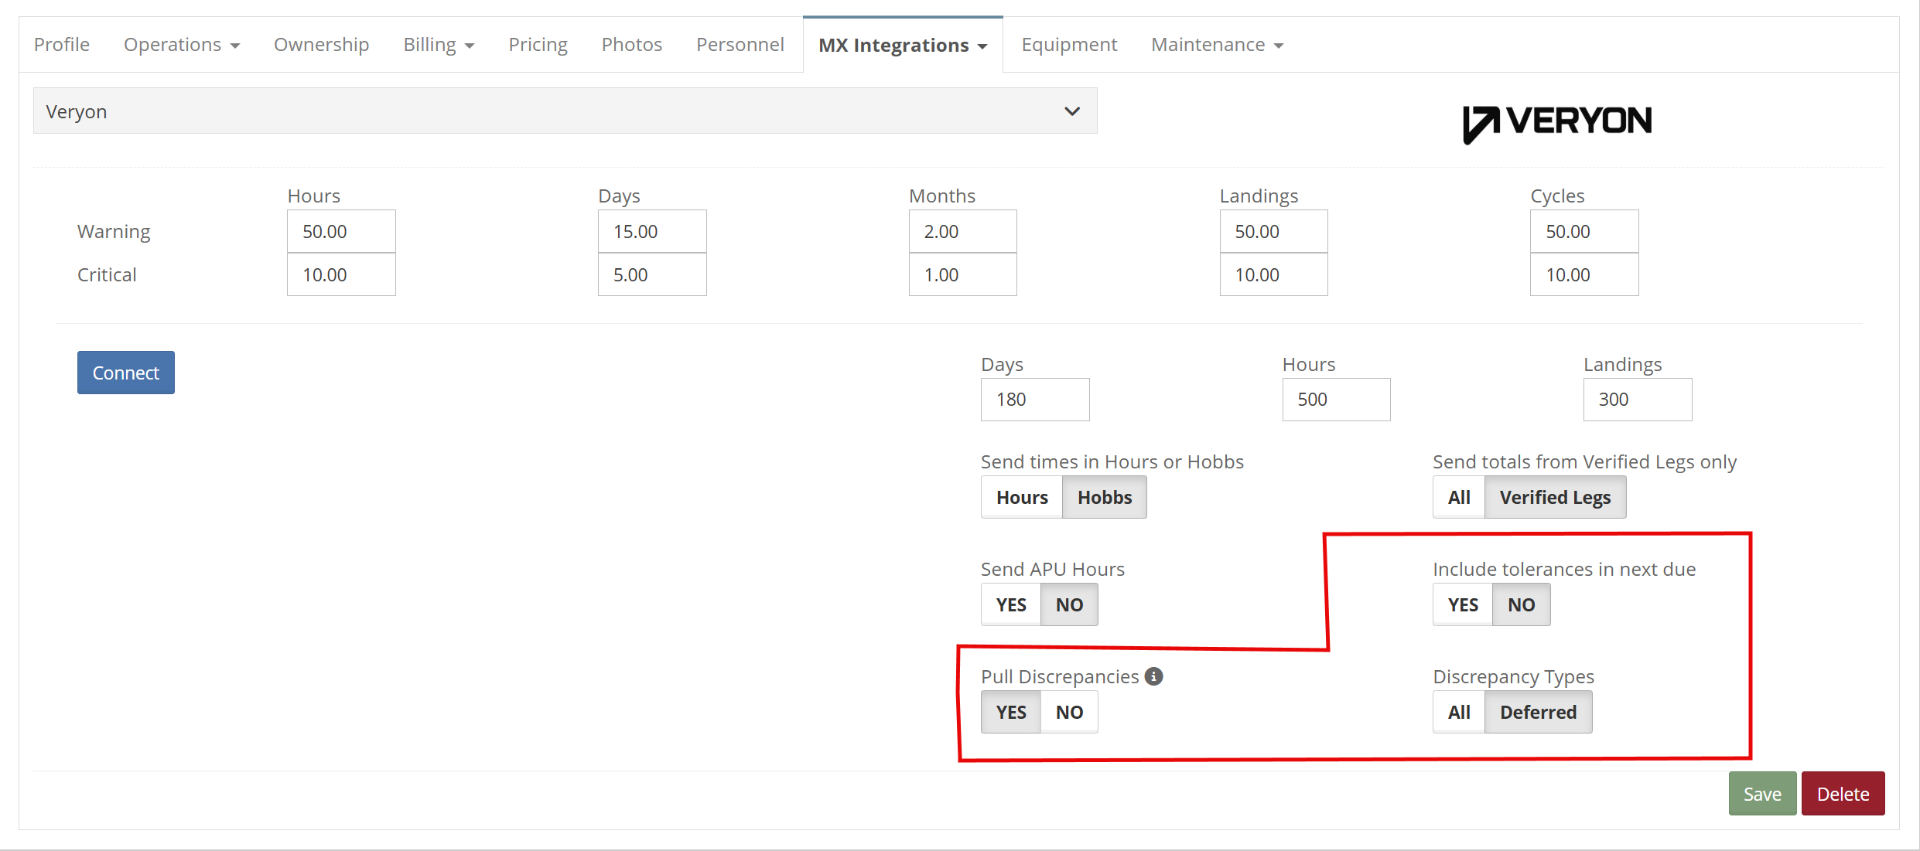Switch to the Equipment tab
Viewport: 1920px width, 851px height.
point(1069,45)
